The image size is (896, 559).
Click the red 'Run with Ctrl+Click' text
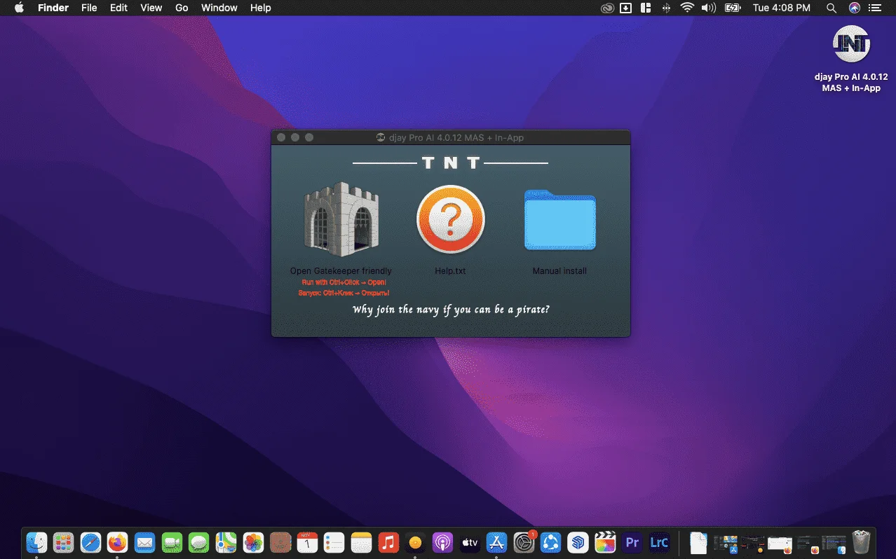344,282
